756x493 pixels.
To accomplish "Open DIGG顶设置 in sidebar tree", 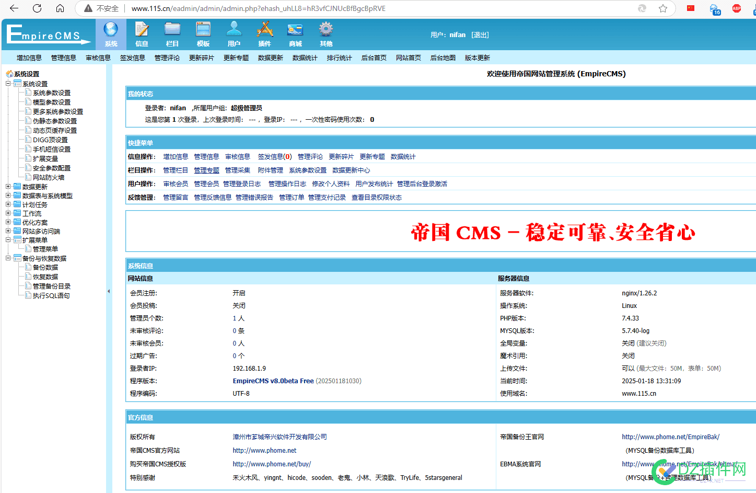I will [50, 140].
